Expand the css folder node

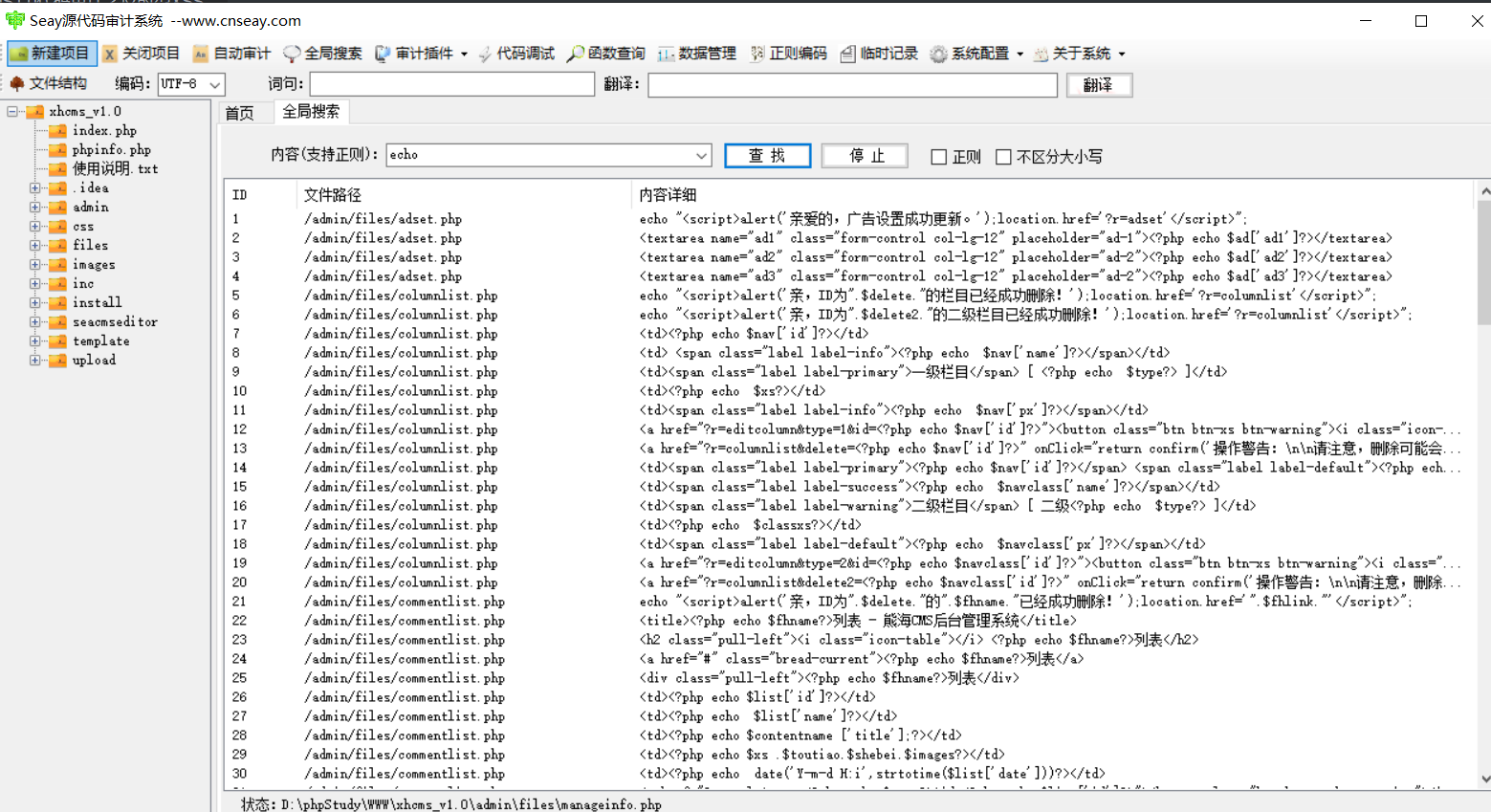pos(34,226)
